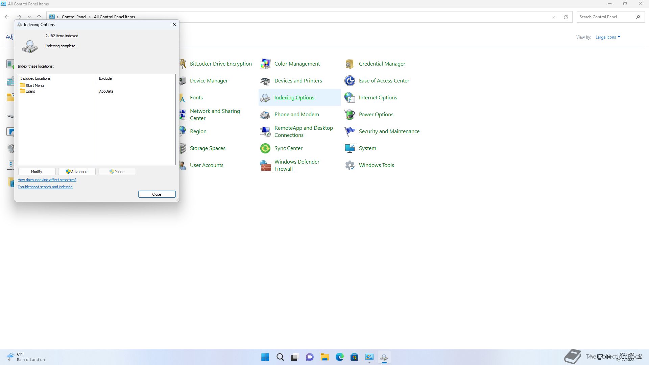Open the Storage Spaces link
Image resolution: width=649 pixels, height=365 pixels.
(x=208, y=148)
